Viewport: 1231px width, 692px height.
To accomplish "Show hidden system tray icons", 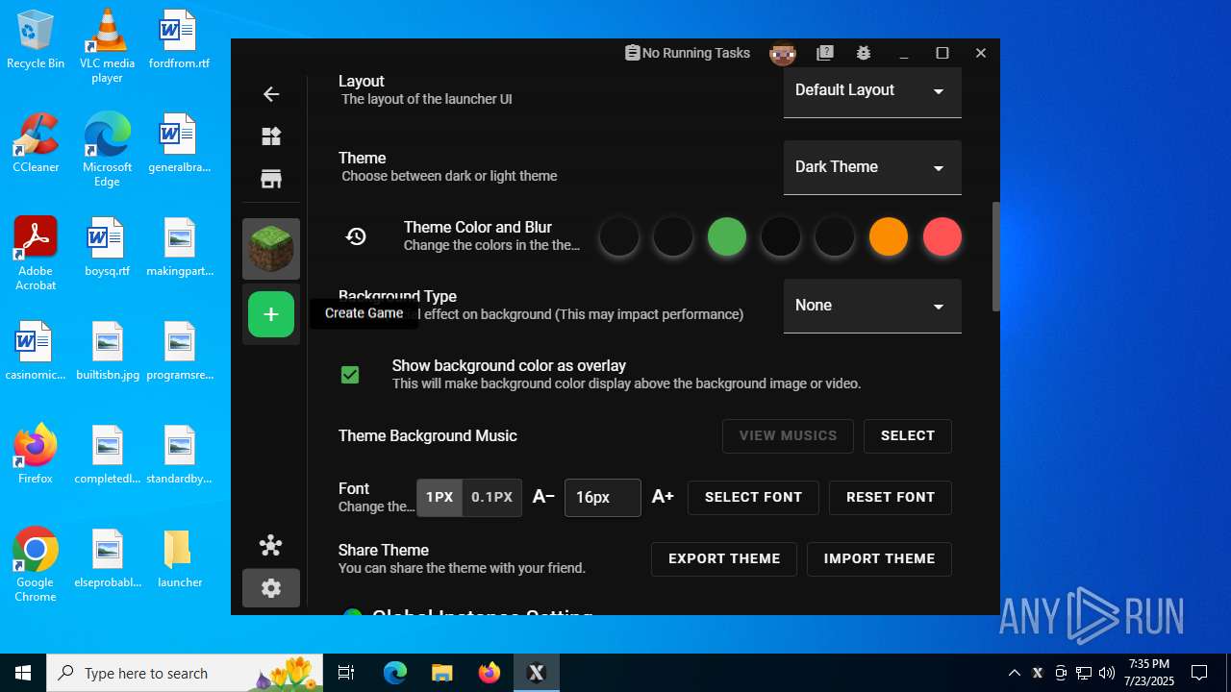I will [x=1014, y=673].
